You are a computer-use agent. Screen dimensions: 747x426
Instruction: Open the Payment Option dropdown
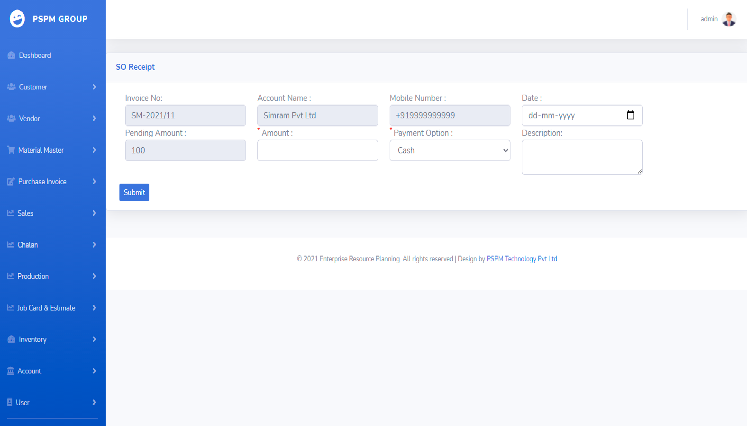pos(449,151)
